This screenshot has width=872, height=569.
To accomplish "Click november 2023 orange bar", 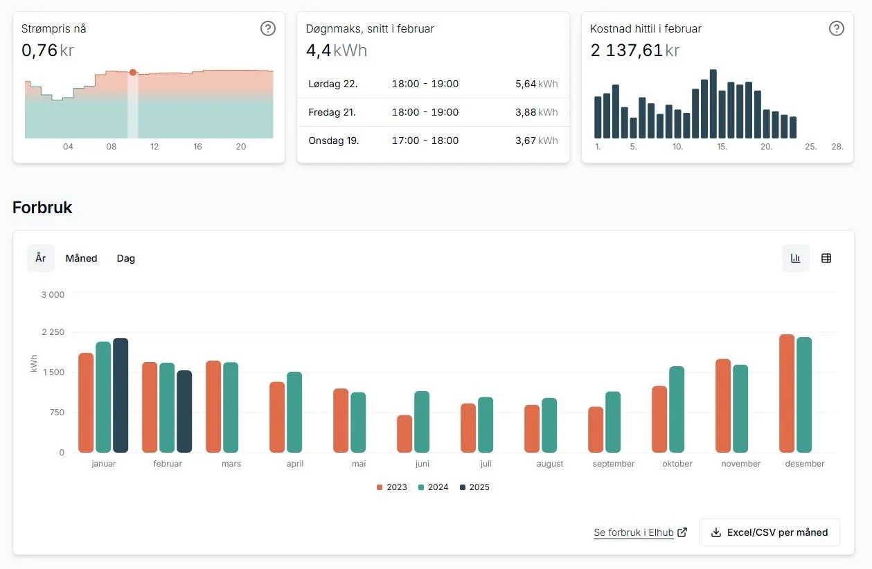I will pyautogui.click(x=723, y=406).
